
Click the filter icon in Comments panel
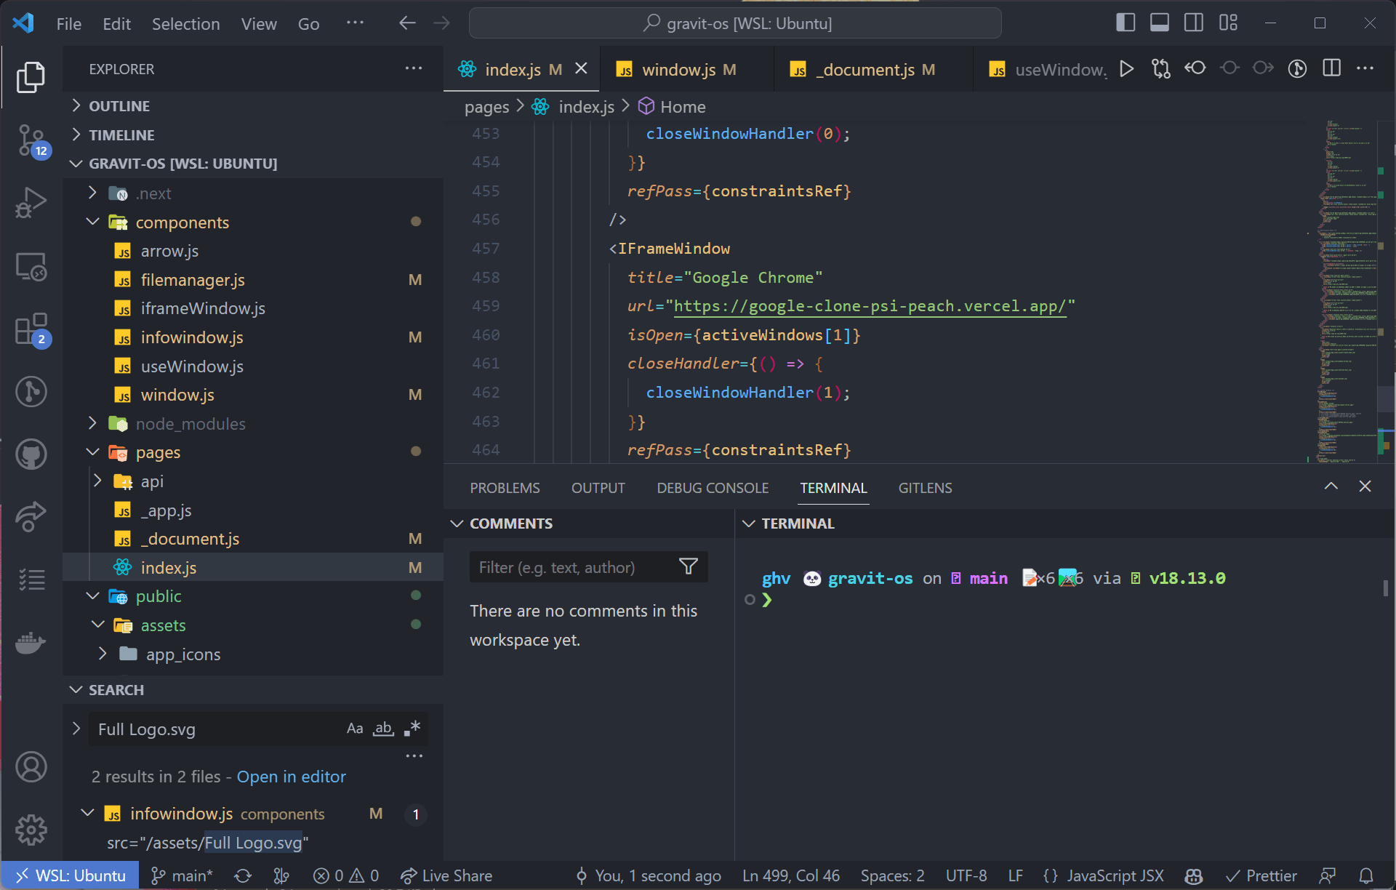pos(691,566)
